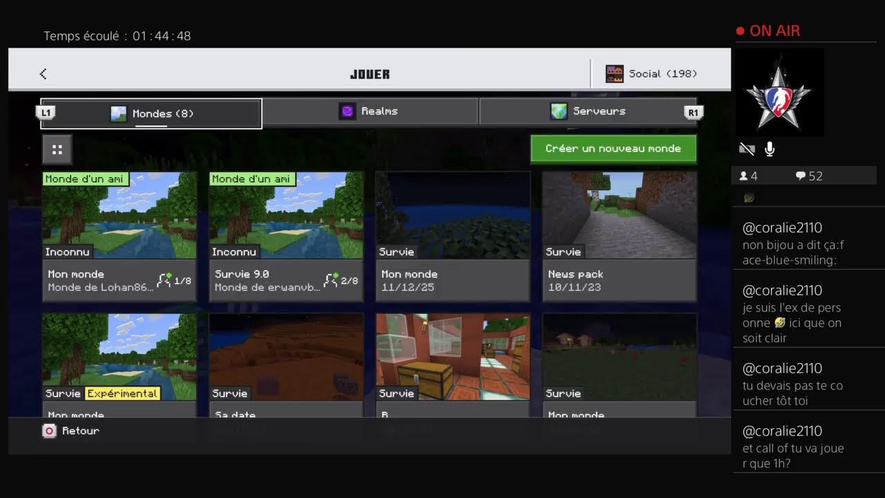Open the last Mon monde village world
Viewport: 885px width, 498px height.
coord(619,365)
